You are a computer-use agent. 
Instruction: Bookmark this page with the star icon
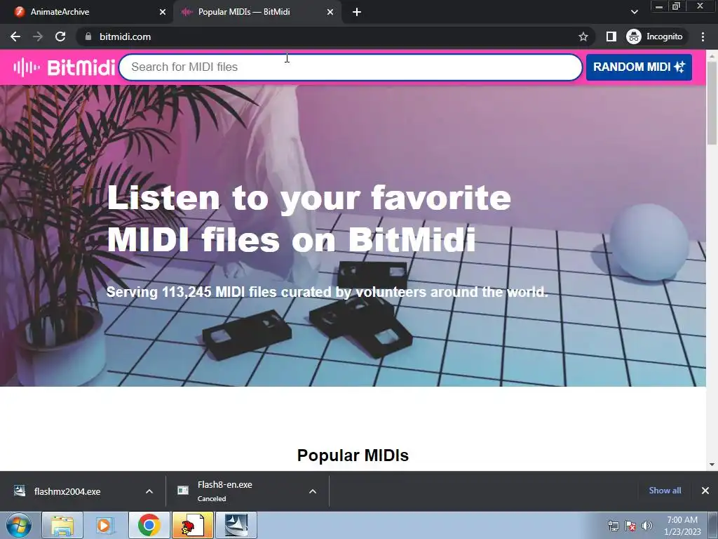583,36
